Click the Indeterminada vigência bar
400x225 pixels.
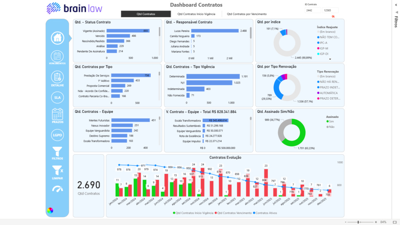[195, 89]
